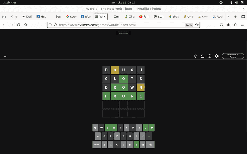The width and height of the screenshot is (247, 154).
Task: Switch to the Add tab
Action: pyautogui.click(x=218, y=17)
